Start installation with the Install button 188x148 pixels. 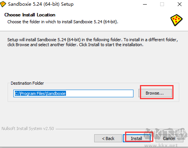click(137, 138)
